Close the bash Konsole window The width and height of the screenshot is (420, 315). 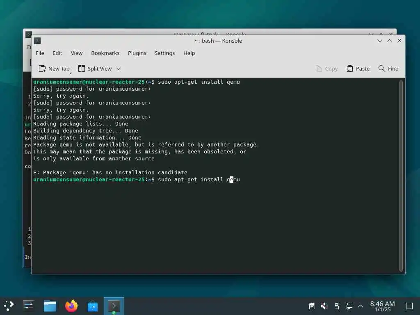tap(399, 41)
